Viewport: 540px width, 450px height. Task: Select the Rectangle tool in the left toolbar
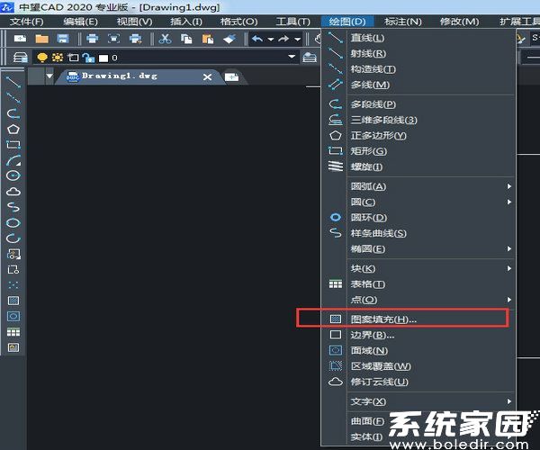tap(13, 145)
